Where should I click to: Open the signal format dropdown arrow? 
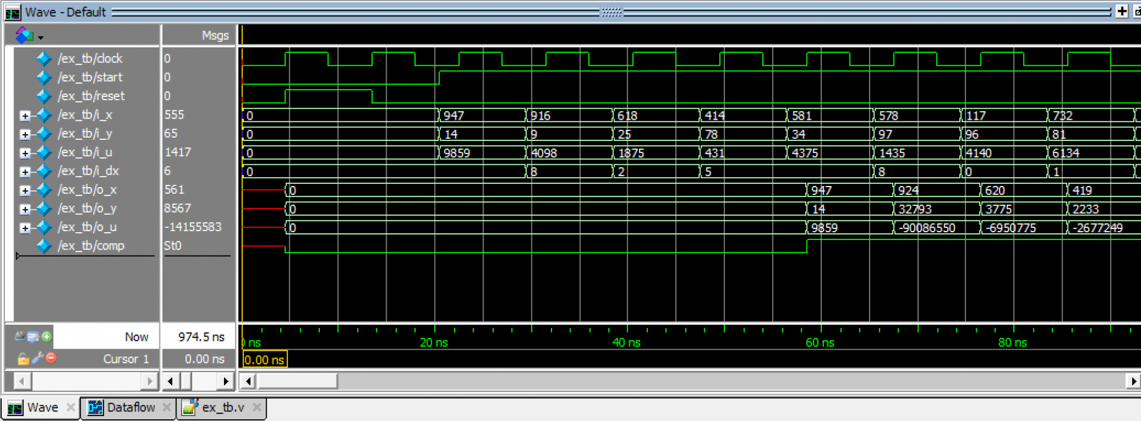click(x=41, y=38)
